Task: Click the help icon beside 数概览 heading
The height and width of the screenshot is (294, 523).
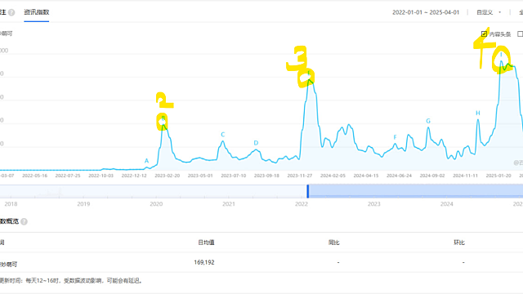Action: 24,221
